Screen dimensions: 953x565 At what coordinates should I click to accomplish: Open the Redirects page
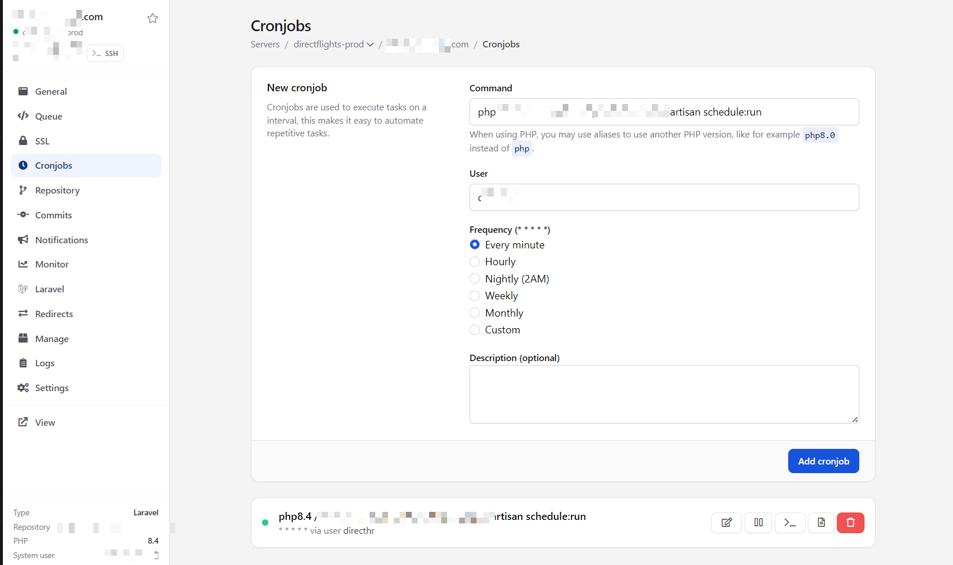86,314
